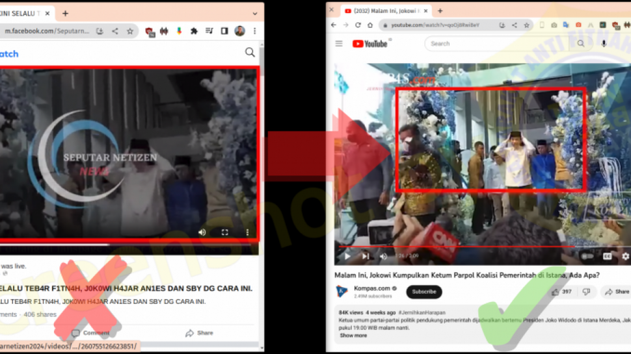Viewport: 631px width, 354px height.
Task: Comment on the Facebook video post
Action: (90, 333)
